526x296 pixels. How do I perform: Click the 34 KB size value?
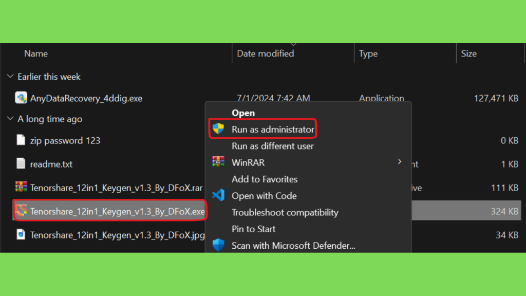pyautogui.click(x=507, y=235)
